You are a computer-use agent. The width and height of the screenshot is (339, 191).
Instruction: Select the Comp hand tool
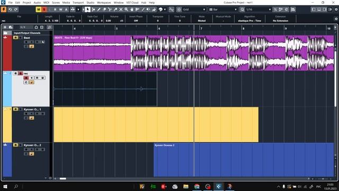tap(132, 10)
